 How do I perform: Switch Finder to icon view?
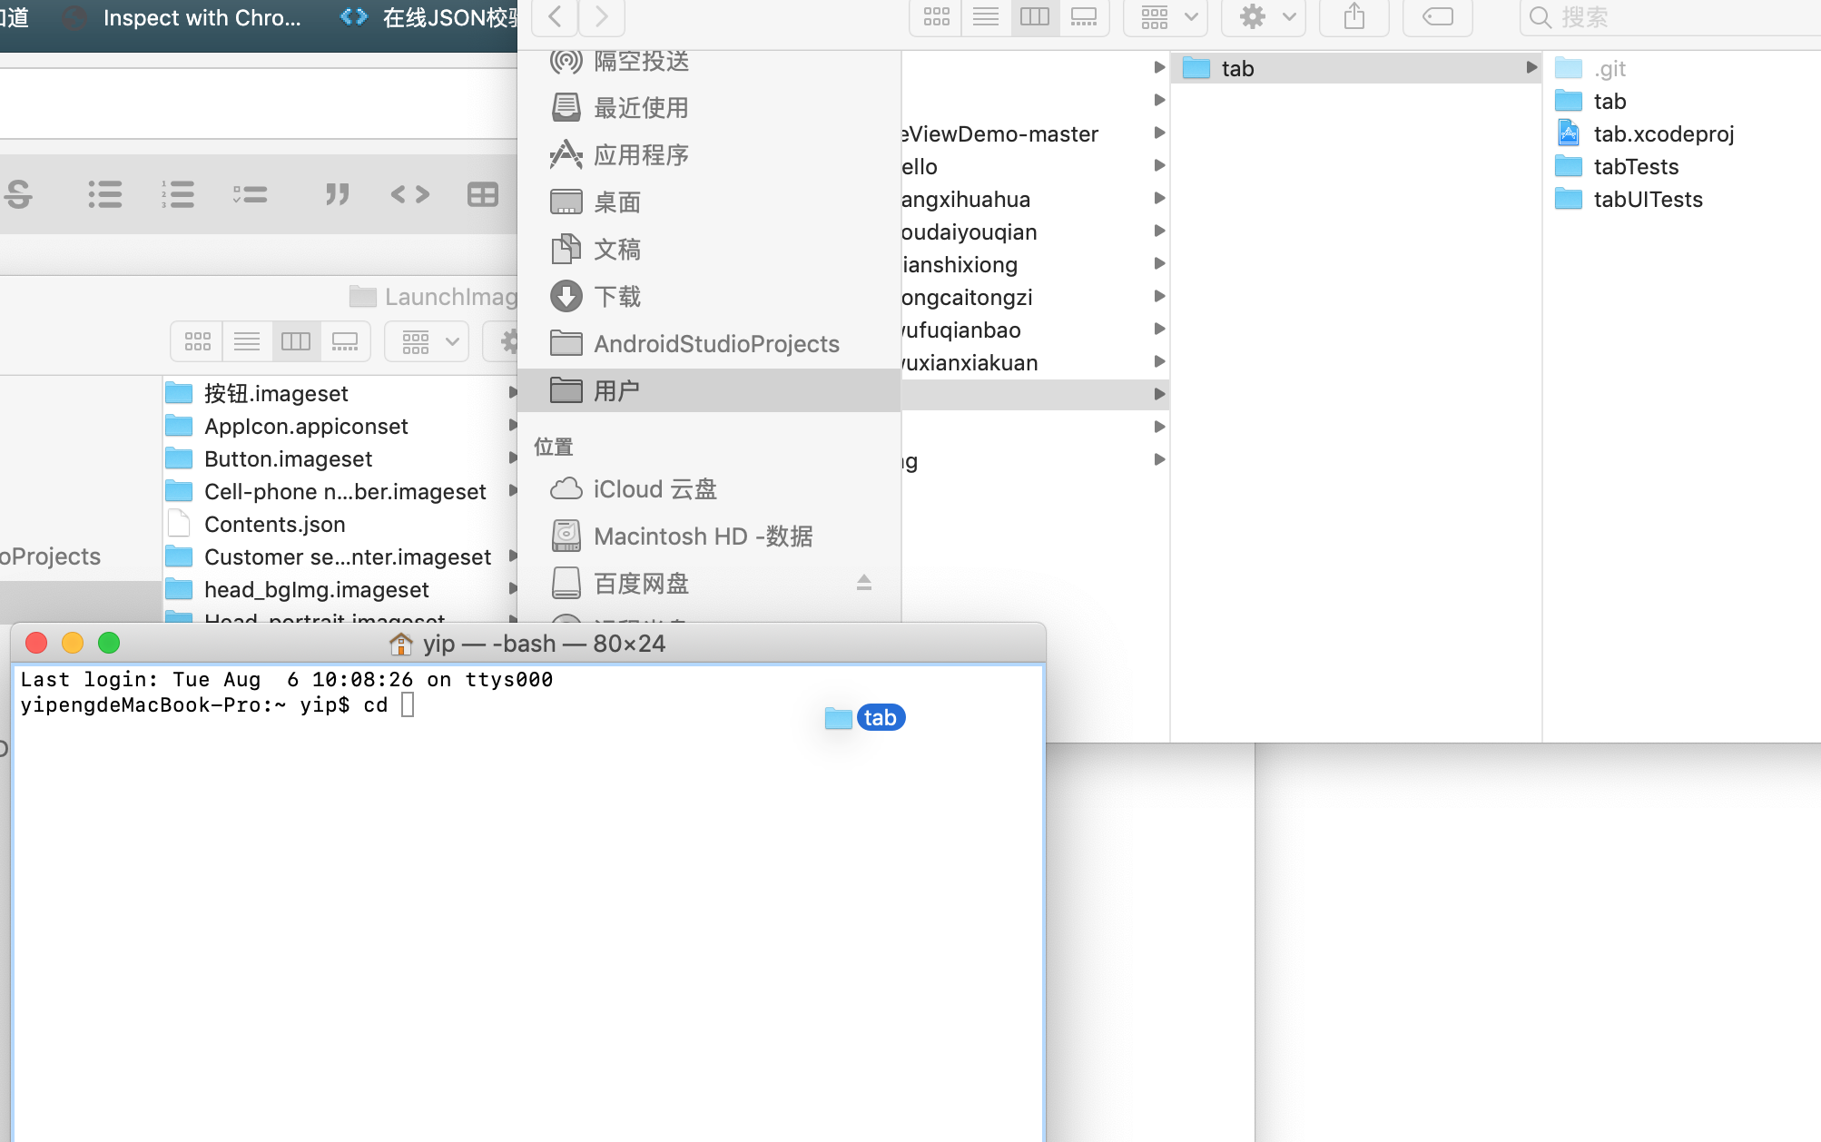(x=936, y=16)
